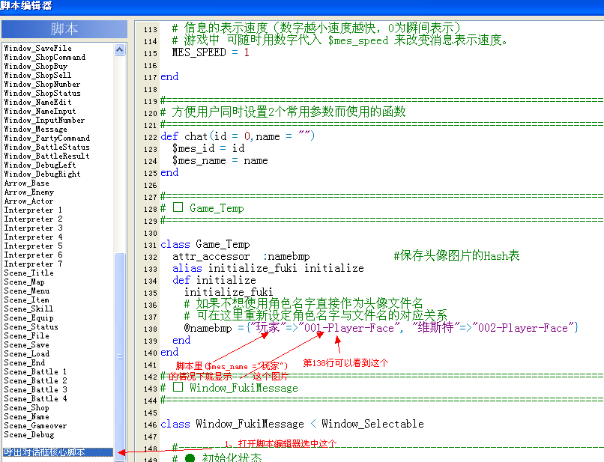Select Interpreter 1 in the script list
Viewport: 604px width, 462px height.
[x=33, y=210]
